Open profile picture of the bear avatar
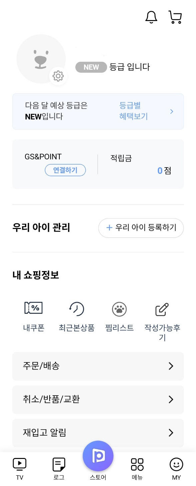Image resolution: width=196 pixels, height=486 pixels. [41, 58]
